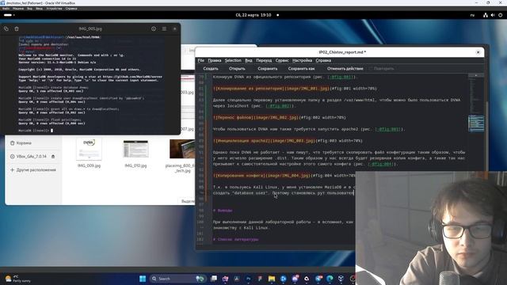Open Файл menu in VirtualBox window

pos(6,9)
